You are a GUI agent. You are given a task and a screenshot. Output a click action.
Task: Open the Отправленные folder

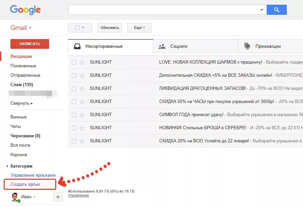pyautogui.click(x=25, y=75)
